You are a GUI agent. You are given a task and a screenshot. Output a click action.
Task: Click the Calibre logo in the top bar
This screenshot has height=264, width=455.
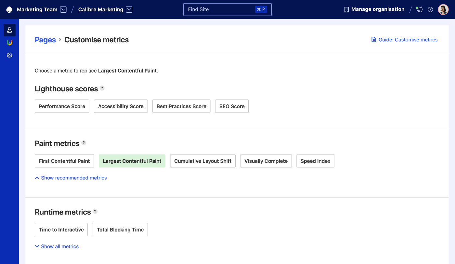pyautogui.click(x=9, y=9)
